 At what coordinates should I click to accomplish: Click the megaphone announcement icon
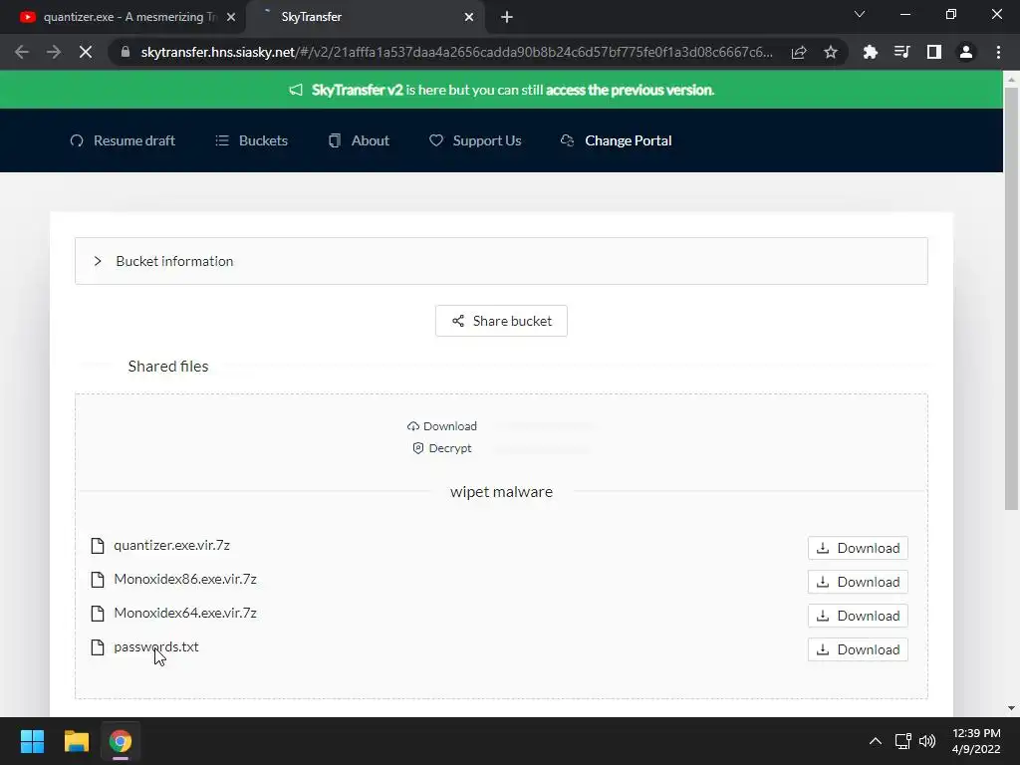click(296, 90)
